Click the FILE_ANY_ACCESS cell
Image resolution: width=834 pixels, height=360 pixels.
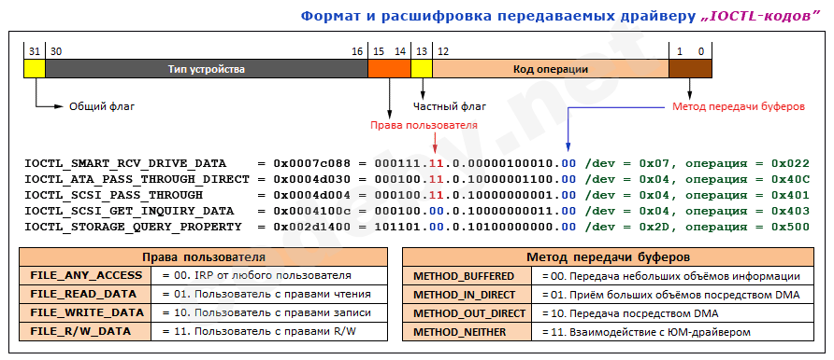tap(86, 276)
